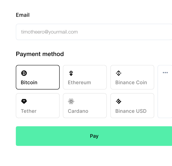Choose Tether as payment method

point(29,111)
